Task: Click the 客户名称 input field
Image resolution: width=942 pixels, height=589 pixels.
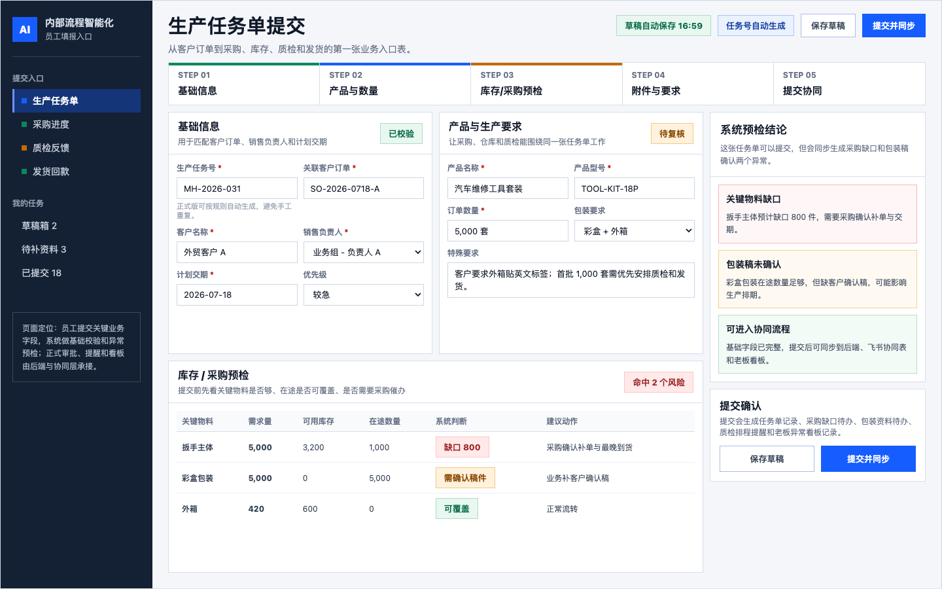Action: pos(237,252)
